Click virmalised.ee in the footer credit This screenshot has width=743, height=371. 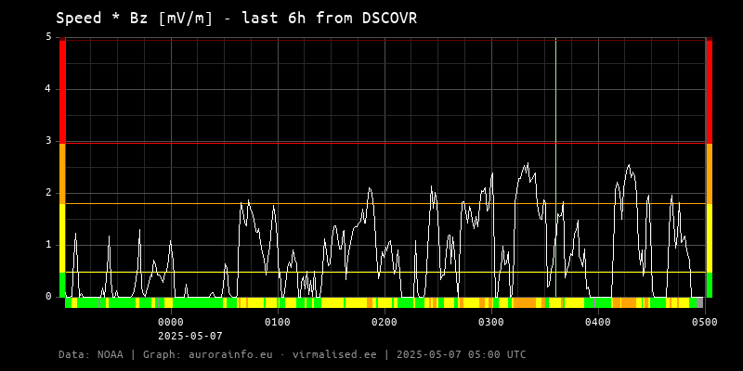tap(336, 354)
